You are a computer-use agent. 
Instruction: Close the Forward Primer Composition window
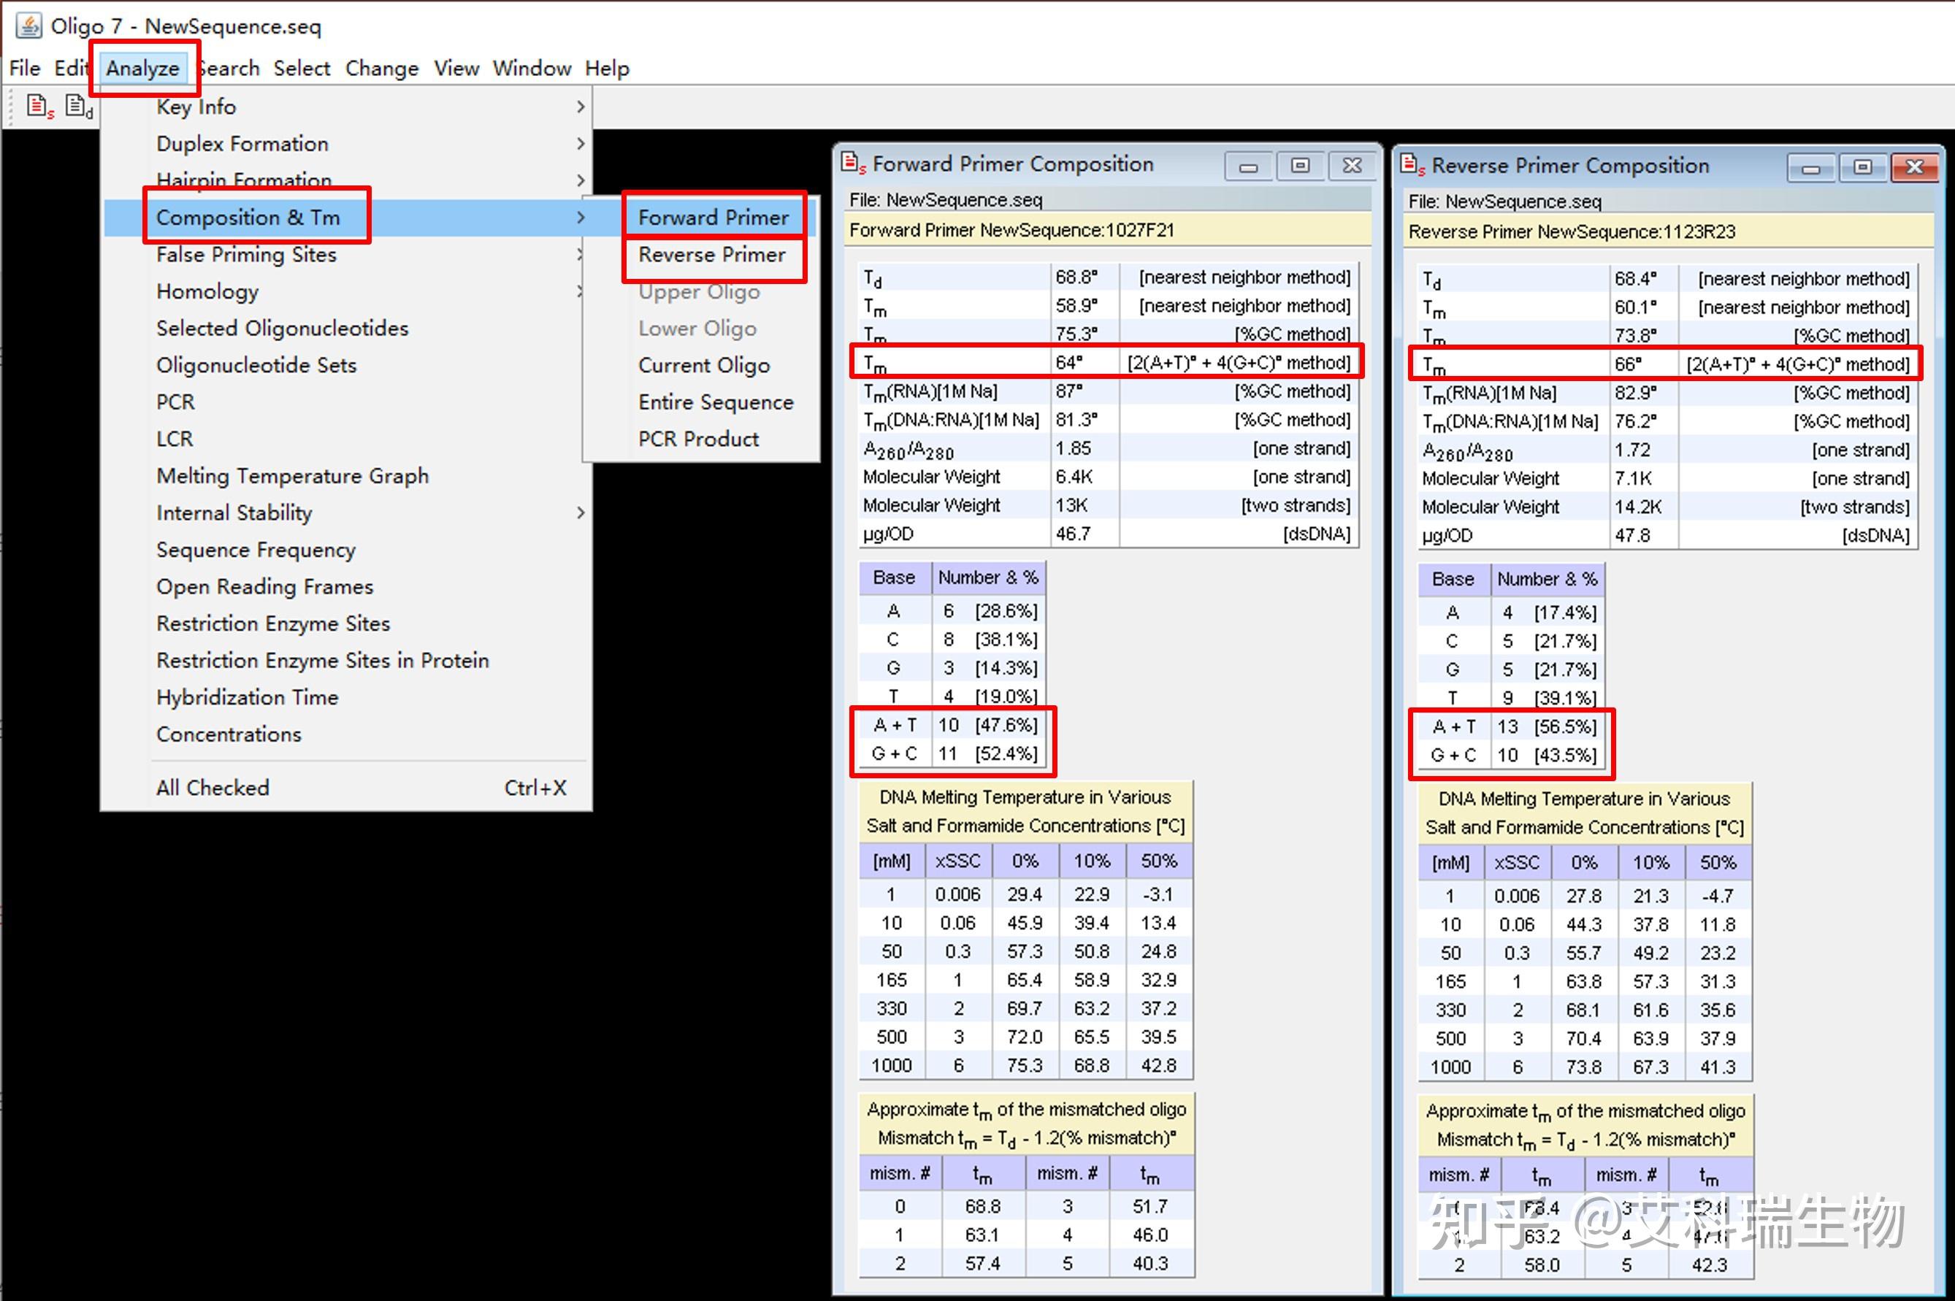(1353, 166)
